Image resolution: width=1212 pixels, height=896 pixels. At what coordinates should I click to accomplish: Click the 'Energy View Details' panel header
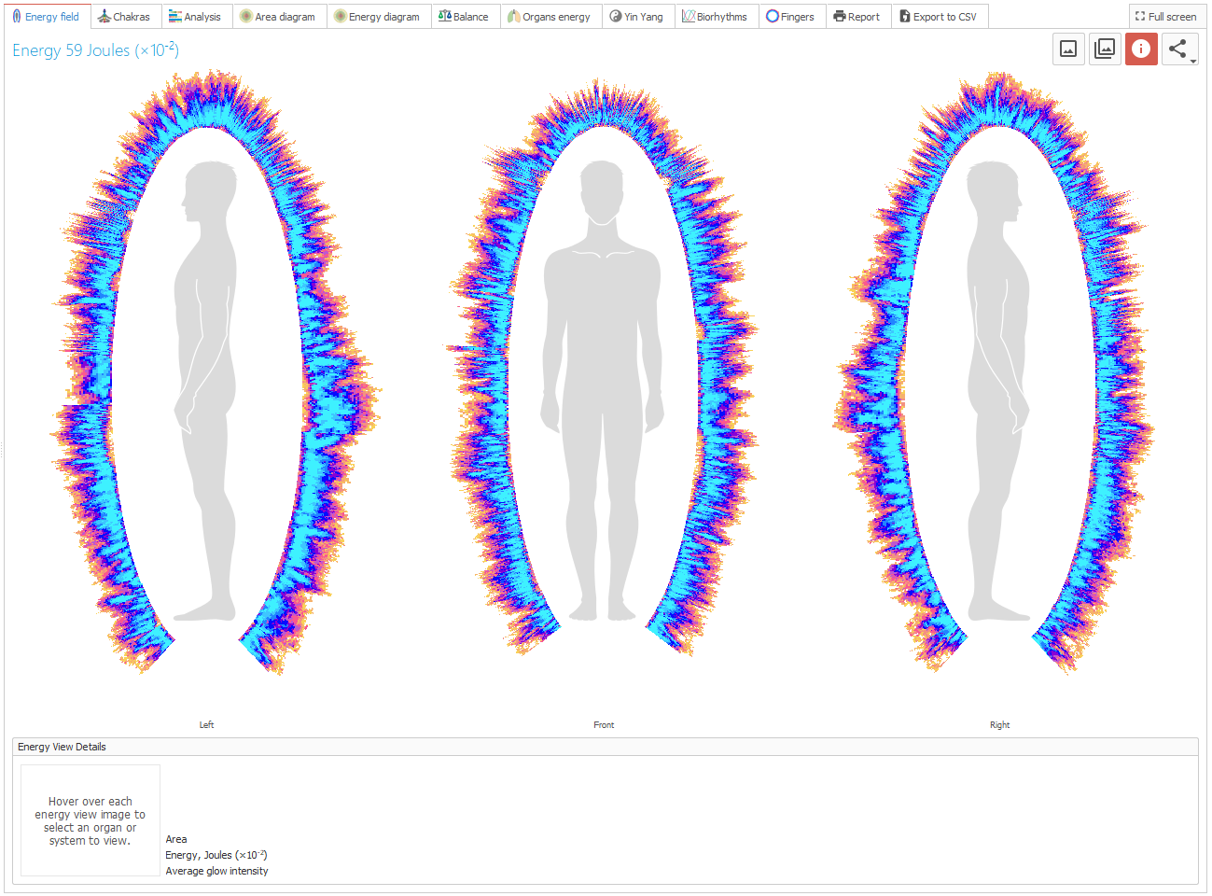pos(605,747)
